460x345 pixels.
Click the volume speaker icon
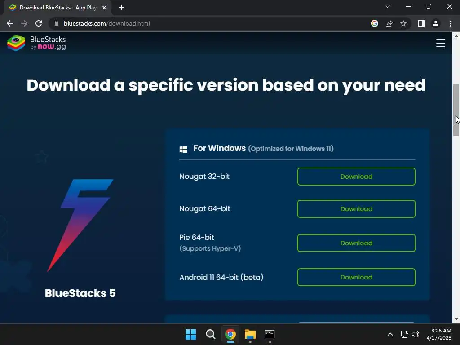[416, 334]
